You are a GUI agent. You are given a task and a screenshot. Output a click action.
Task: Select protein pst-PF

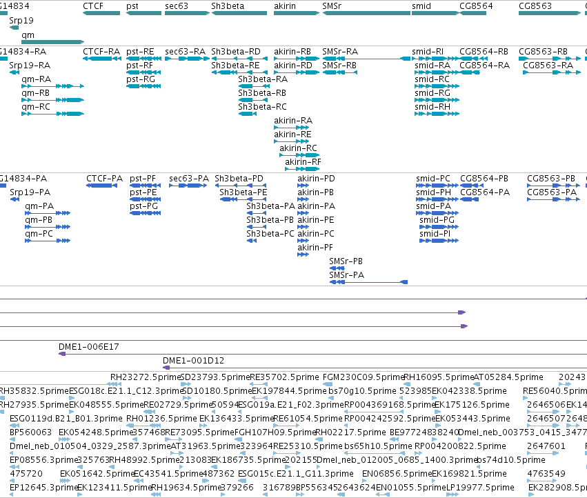pos(146,186)
